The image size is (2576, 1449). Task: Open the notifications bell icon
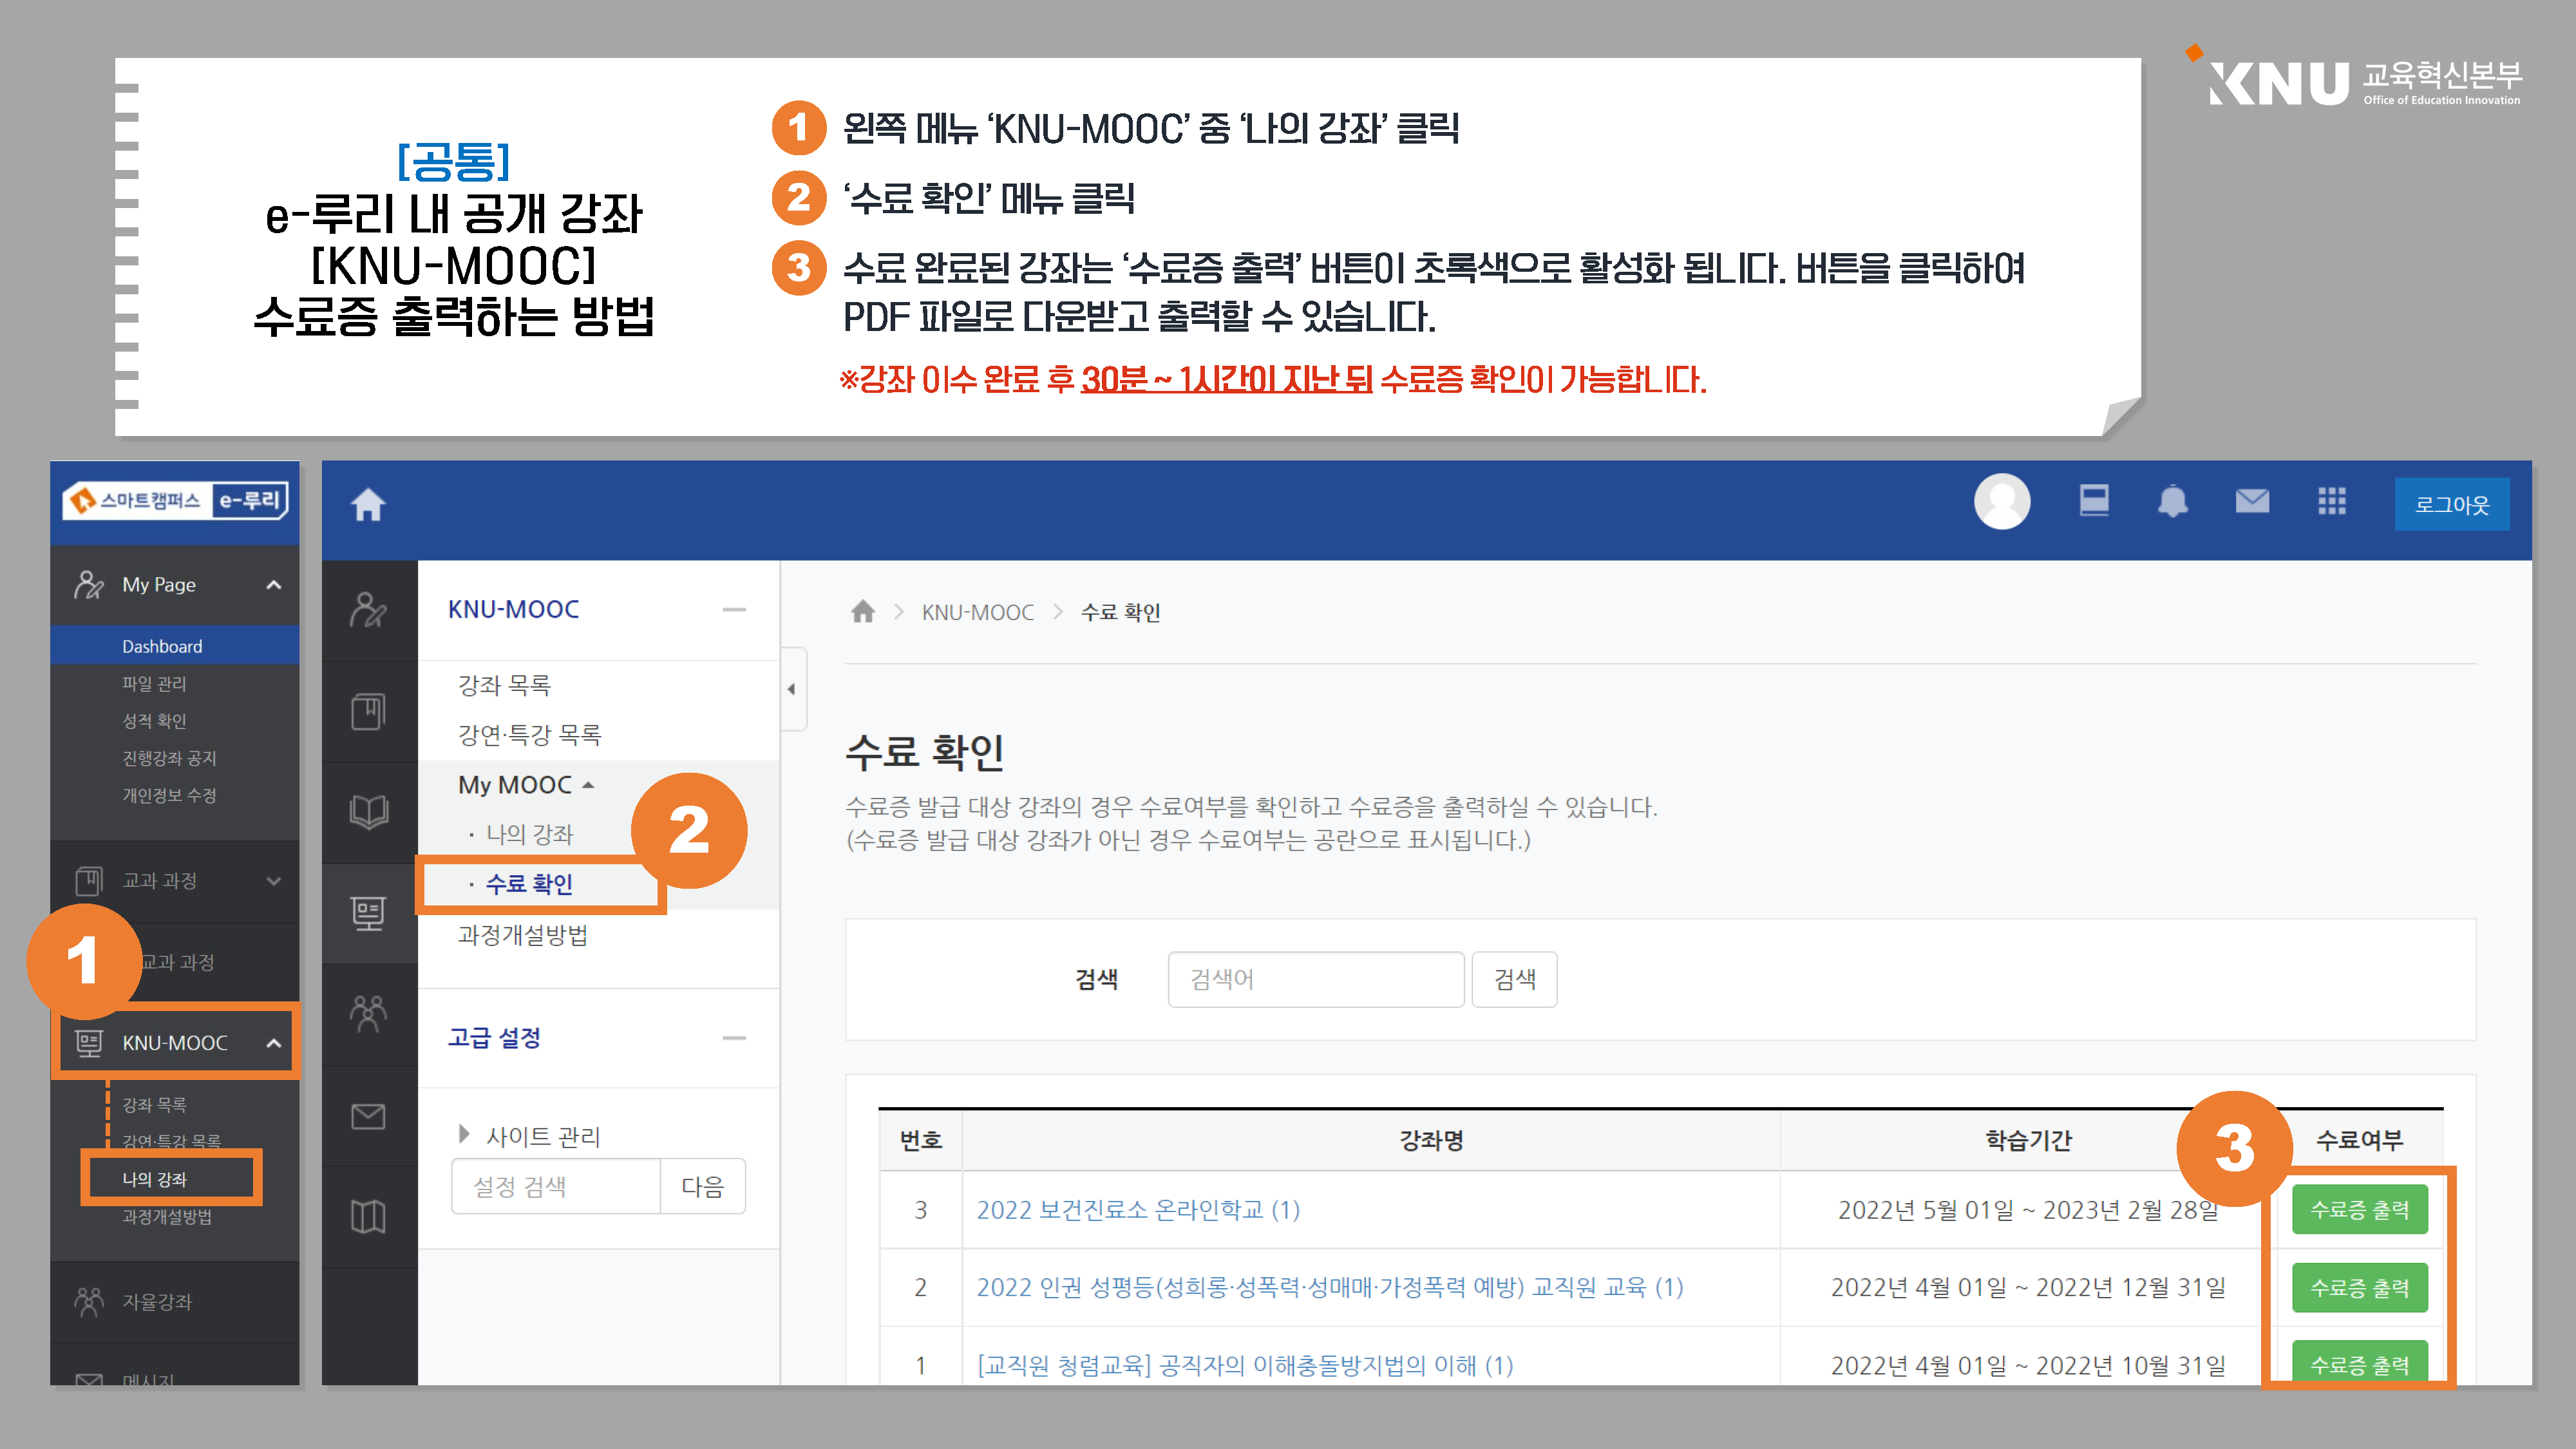[x=2172, y=501]
